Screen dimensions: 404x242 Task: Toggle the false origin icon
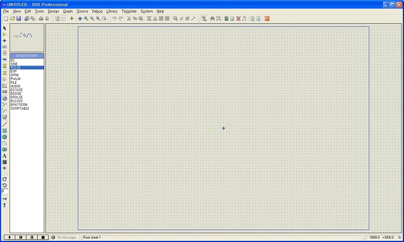coord(71,18)
